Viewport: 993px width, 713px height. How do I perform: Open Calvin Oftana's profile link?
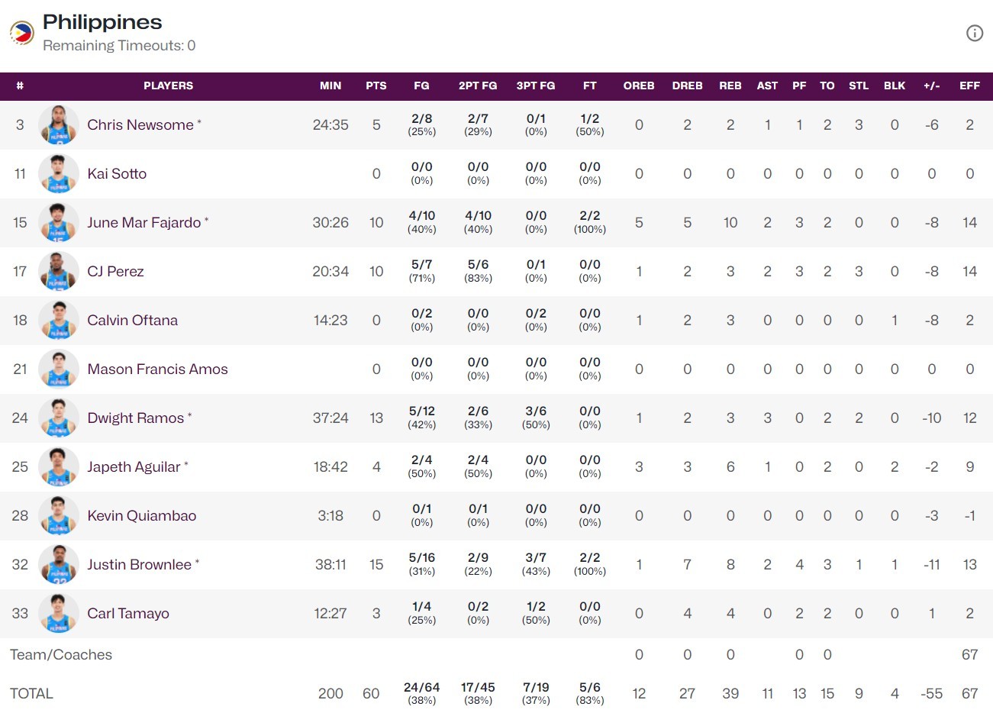point(133,321)
